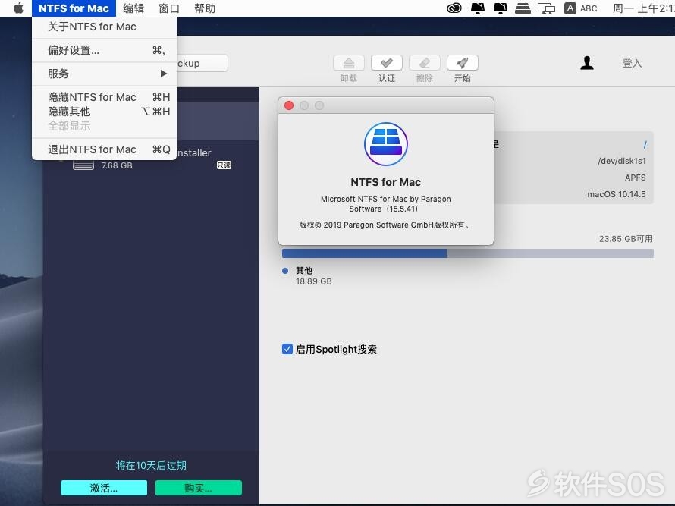The width and height of the screenshot is (675, 506).
Task: Click the 激活 activate button
Action: pos(104,488)
